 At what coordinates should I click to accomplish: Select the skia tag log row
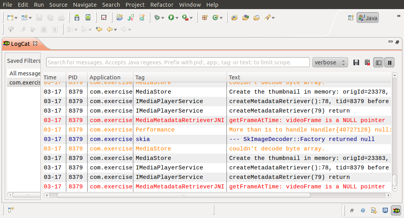217,139
